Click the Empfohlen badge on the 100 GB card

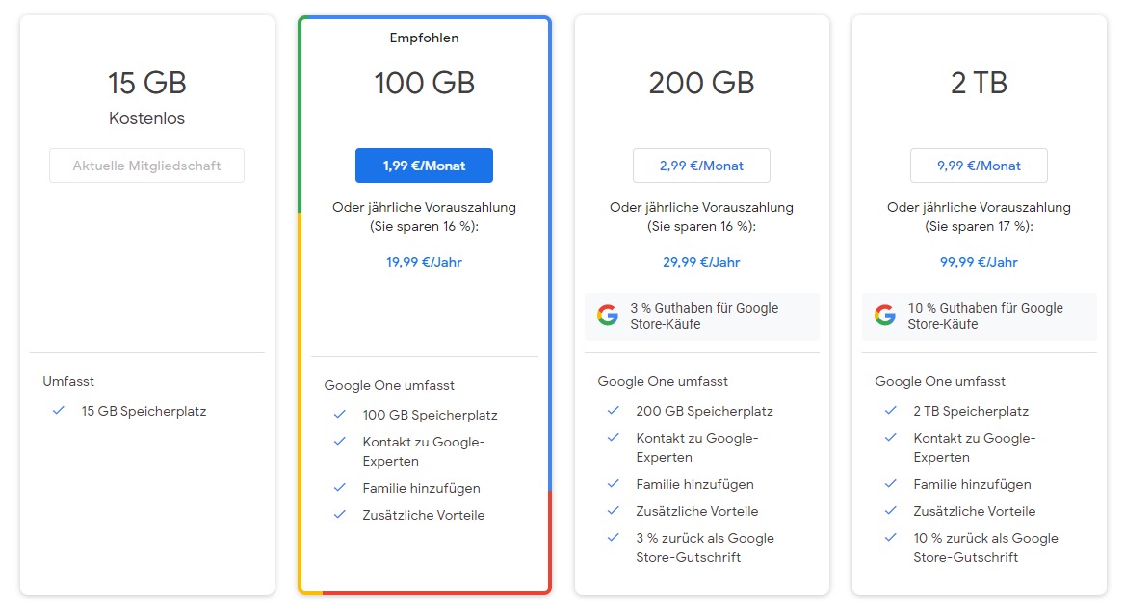(424, 38)
